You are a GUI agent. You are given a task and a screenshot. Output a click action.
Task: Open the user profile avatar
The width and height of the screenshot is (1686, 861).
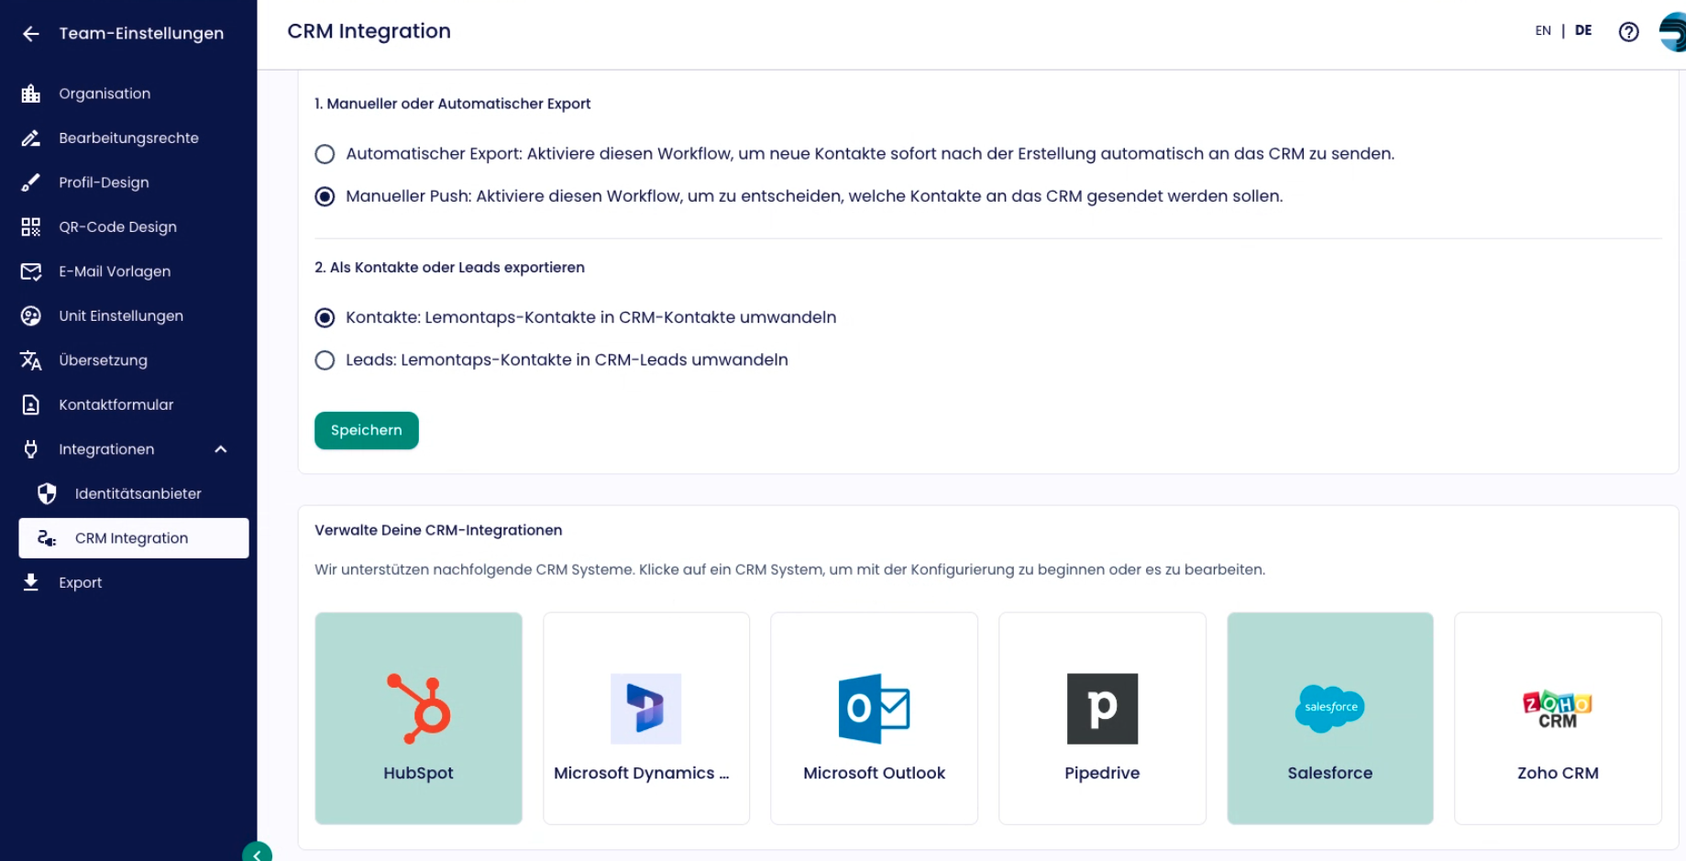(x=1673, y=32)
